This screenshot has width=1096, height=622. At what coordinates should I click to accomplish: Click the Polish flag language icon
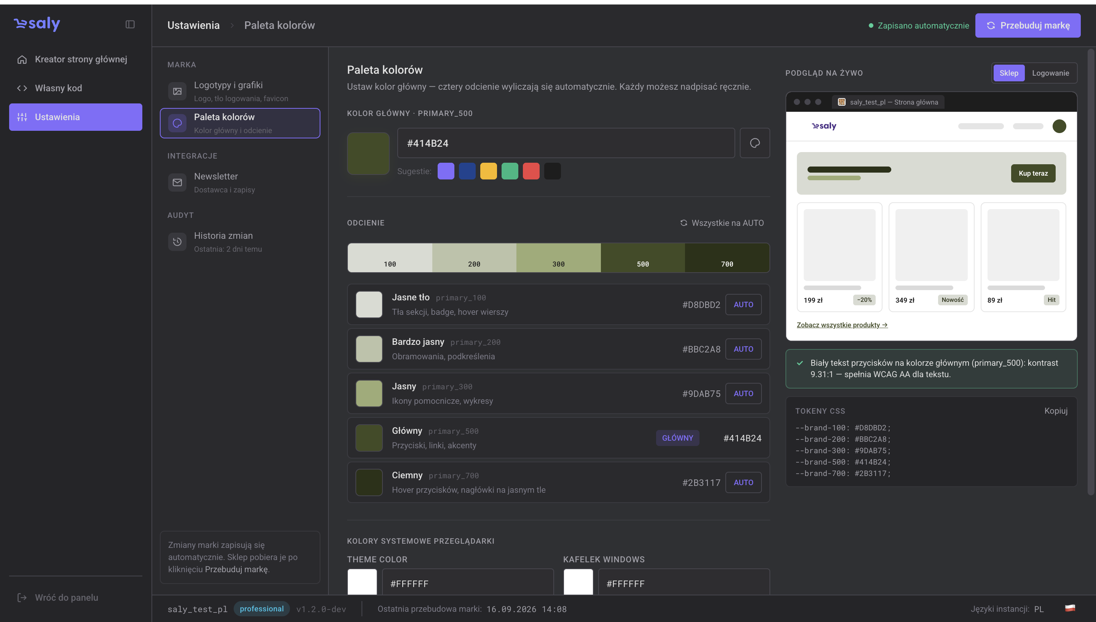point(1070,608)
